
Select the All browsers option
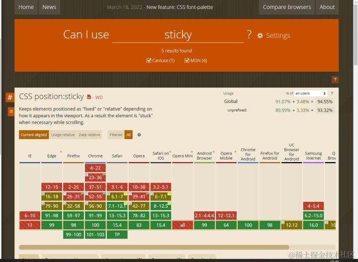(128, 135)
